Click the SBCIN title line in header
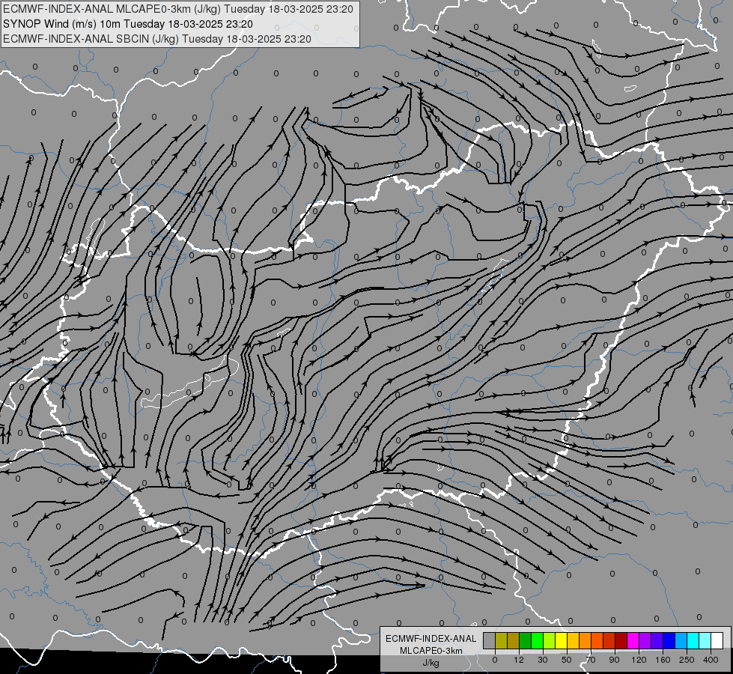Viewport: 733px width, 674px height. point(157,39)
